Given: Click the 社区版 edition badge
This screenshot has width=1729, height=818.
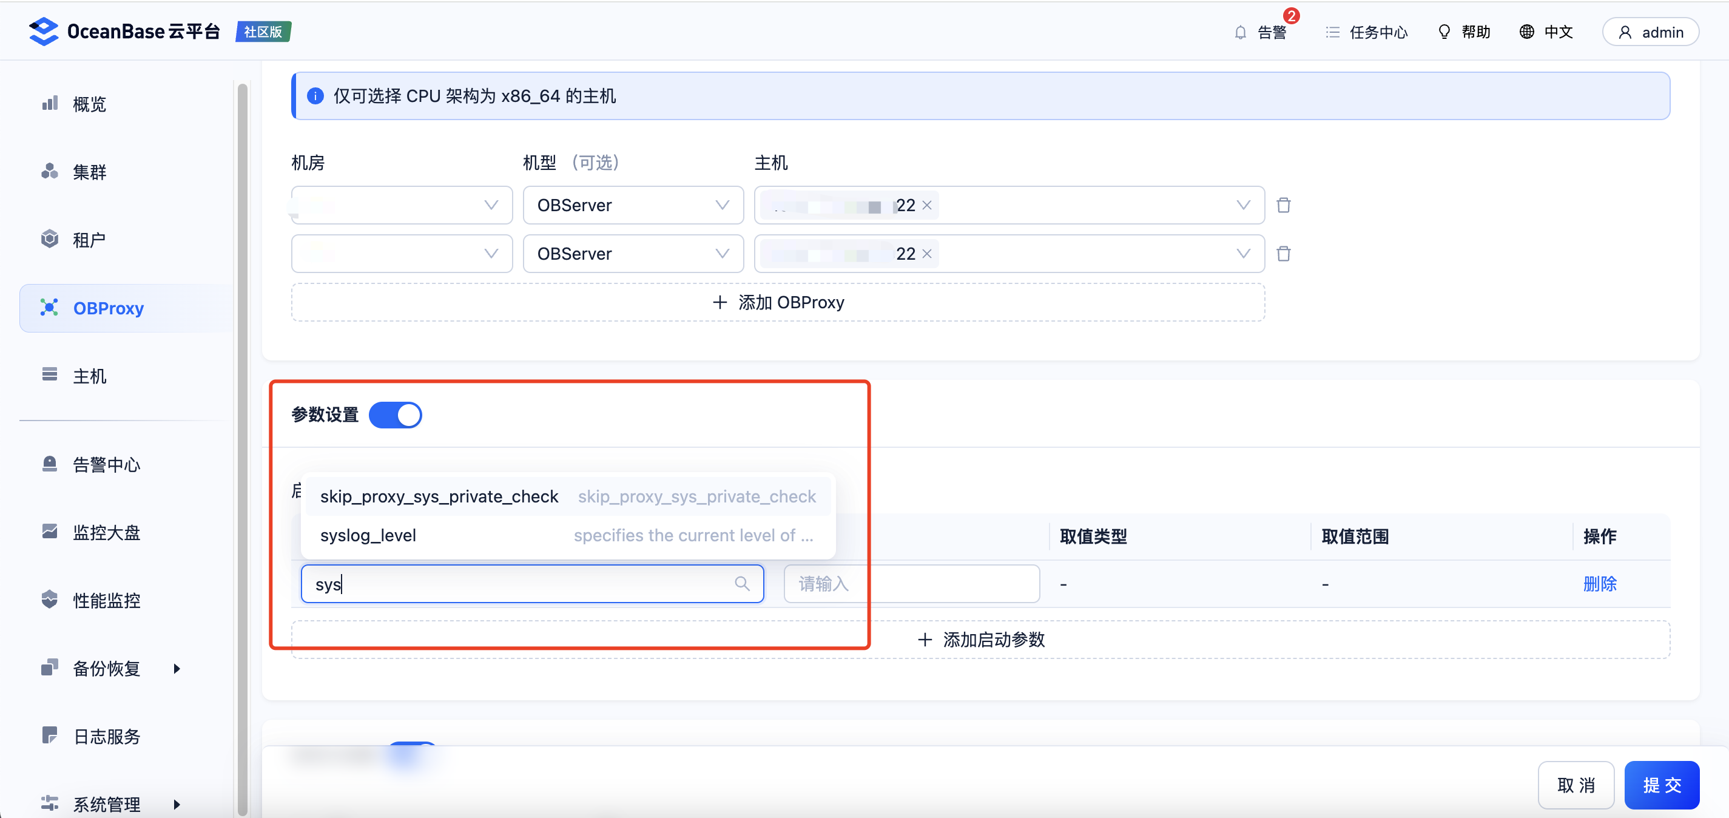Looking at the screenshot, I should tap(263, 32).
